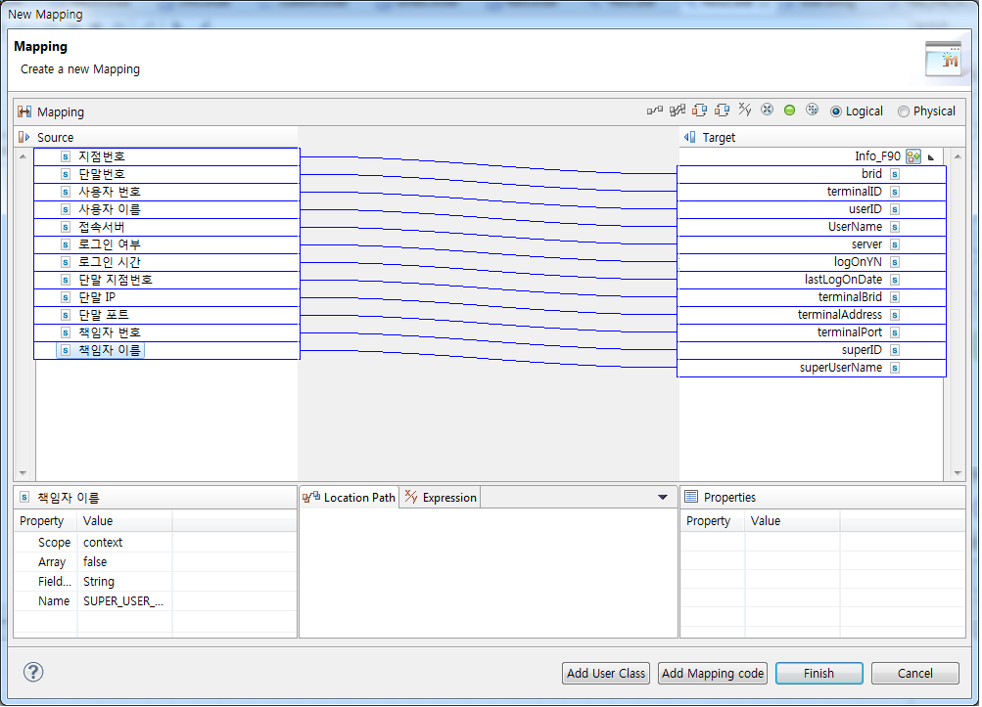Click the Finish button
982x707 pixels.
coord(818,673)
